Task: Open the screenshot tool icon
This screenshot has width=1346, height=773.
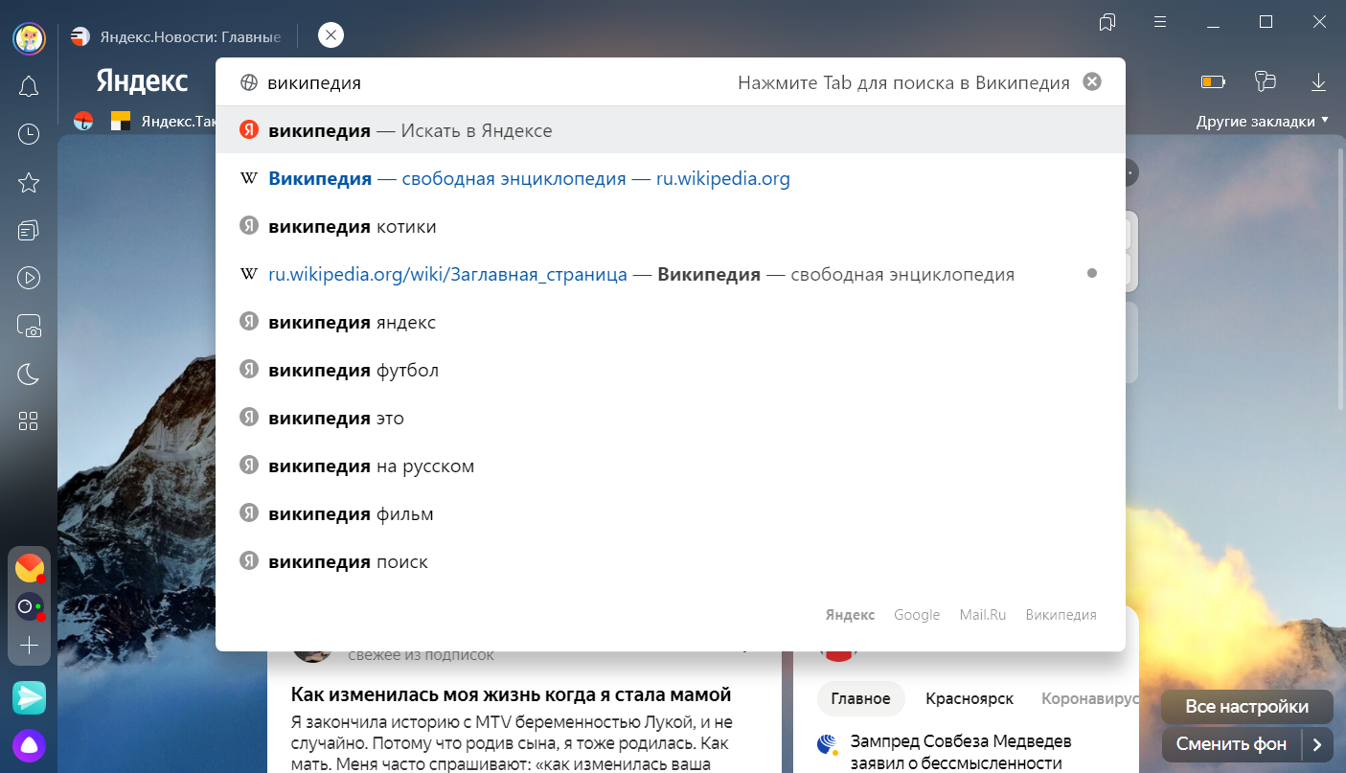Action: (x=29, y=327)
